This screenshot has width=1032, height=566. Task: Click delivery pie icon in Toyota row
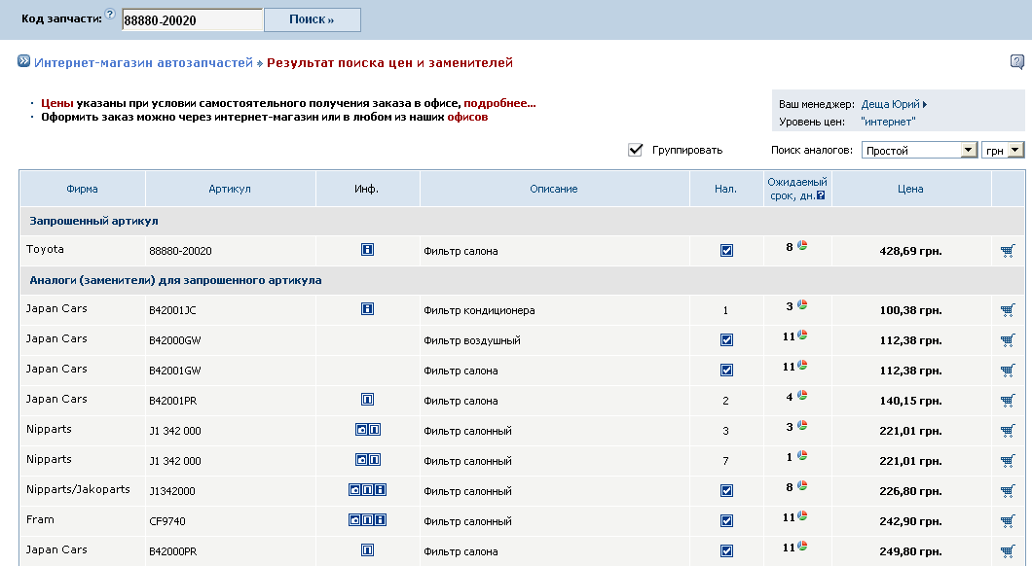802,245
